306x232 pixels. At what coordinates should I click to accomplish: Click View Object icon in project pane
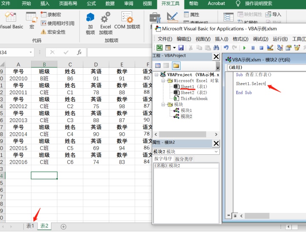[166, 66]
